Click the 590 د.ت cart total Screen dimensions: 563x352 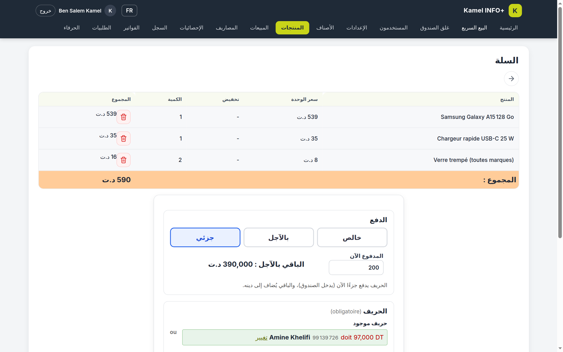(x=116, y=180)
